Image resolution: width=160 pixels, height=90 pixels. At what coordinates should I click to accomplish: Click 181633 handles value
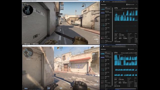(125, 83)
